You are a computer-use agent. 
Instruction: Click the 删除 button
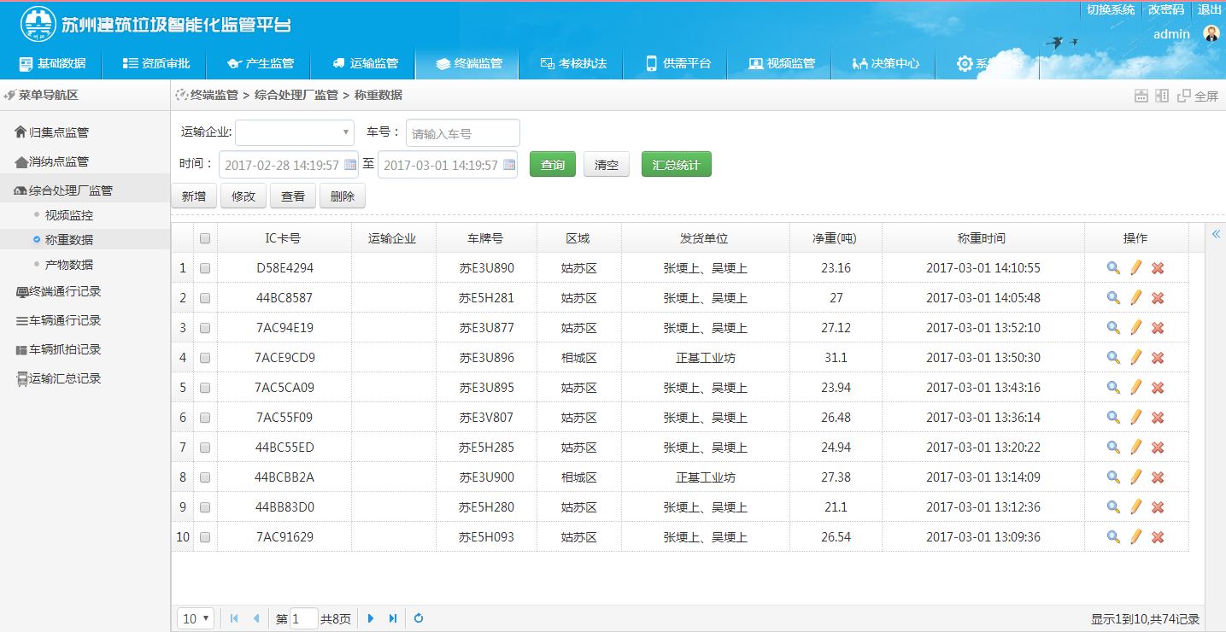[343, 196]
